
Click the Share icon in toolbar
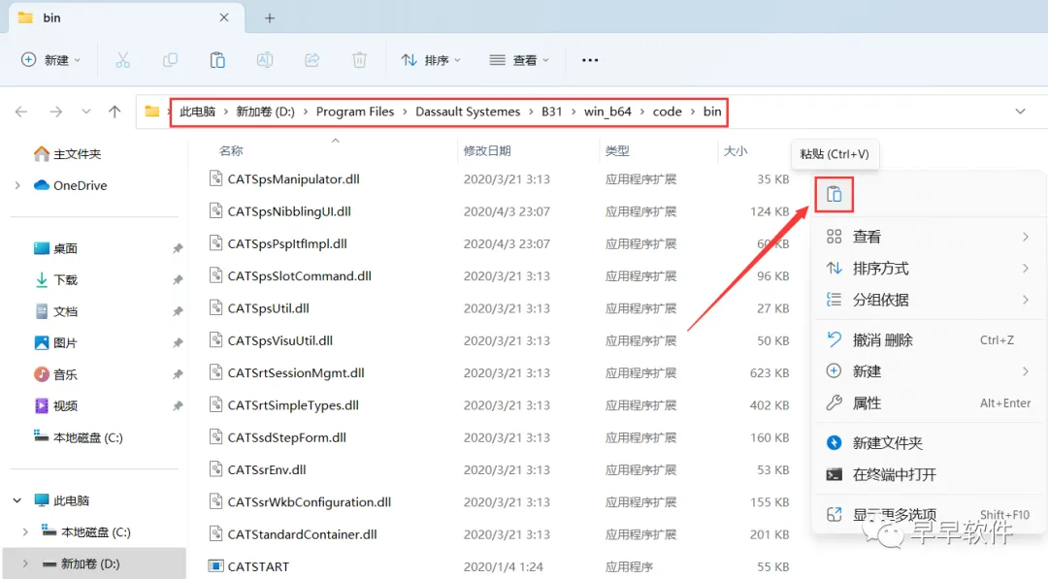click(x=312, y=60)
